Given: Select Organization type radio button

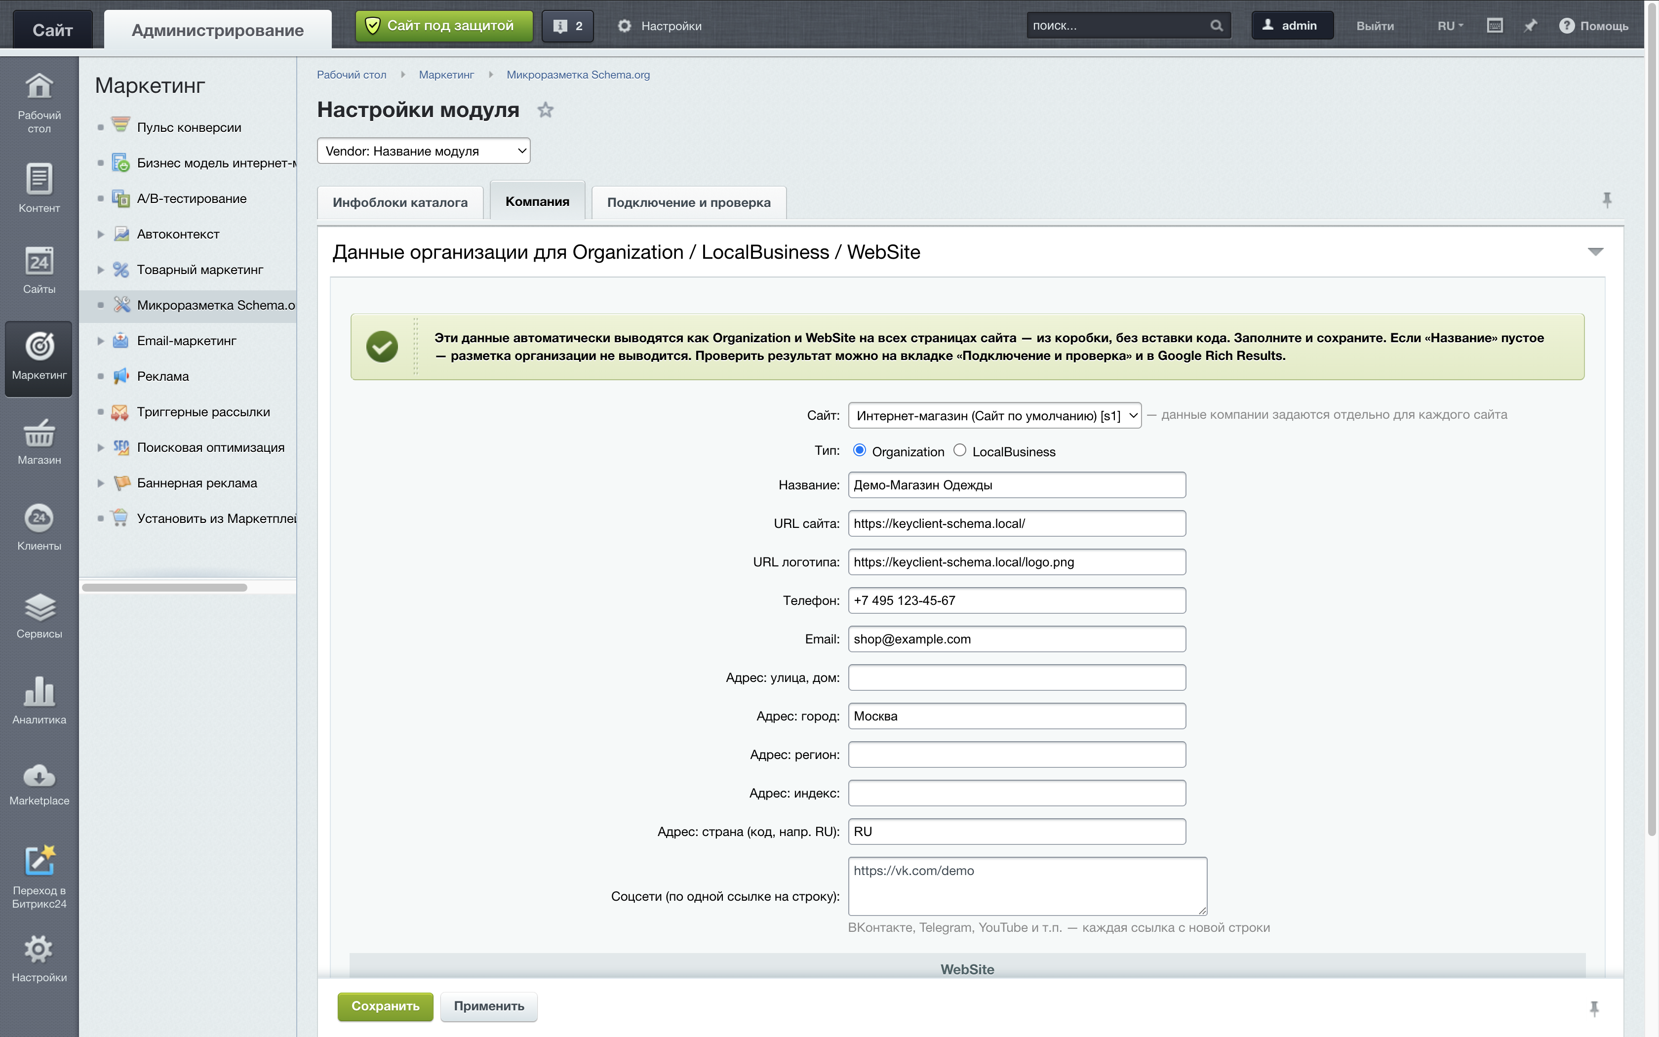Looking at the screenshot, I should 859,450.
